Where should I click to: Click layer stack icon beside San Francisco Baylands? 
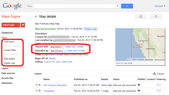click(x=40, y=85)
